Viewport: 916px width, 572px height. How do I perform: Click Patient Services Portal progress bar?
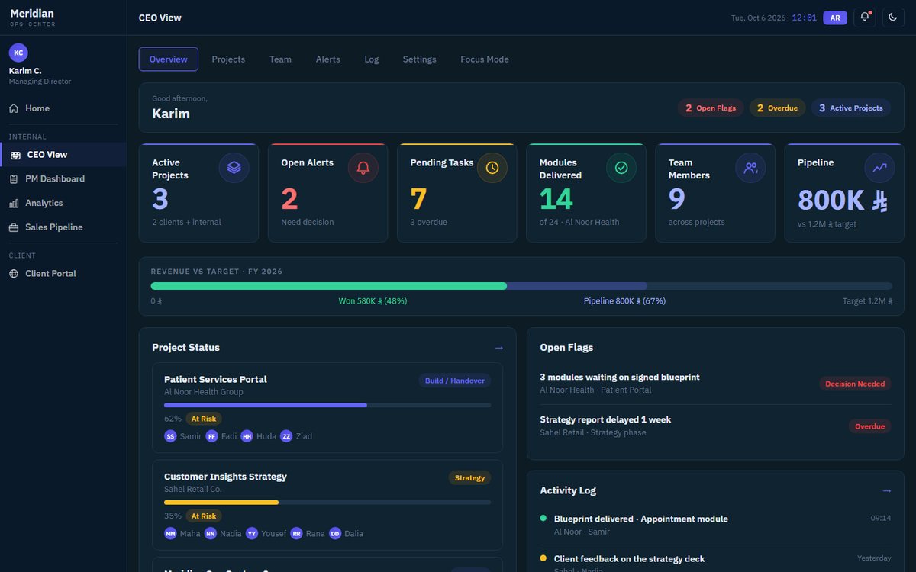pyautogui.click(x=327, y=405)
